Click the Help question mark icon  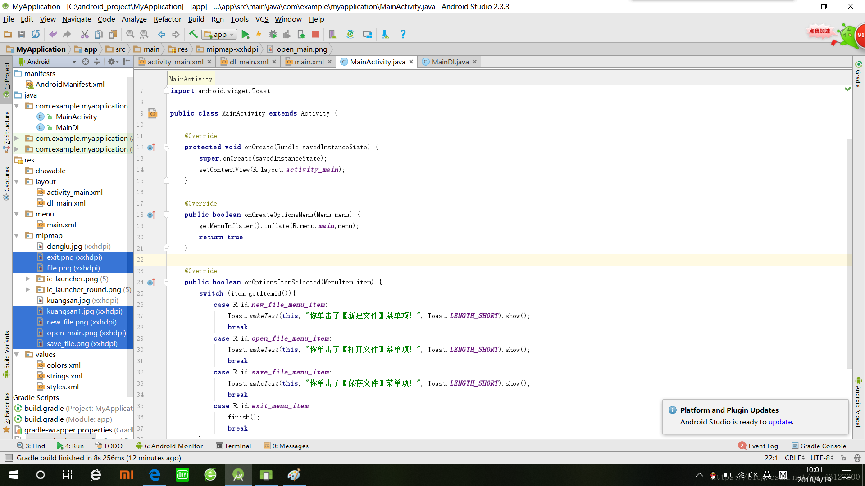(403, 34)
